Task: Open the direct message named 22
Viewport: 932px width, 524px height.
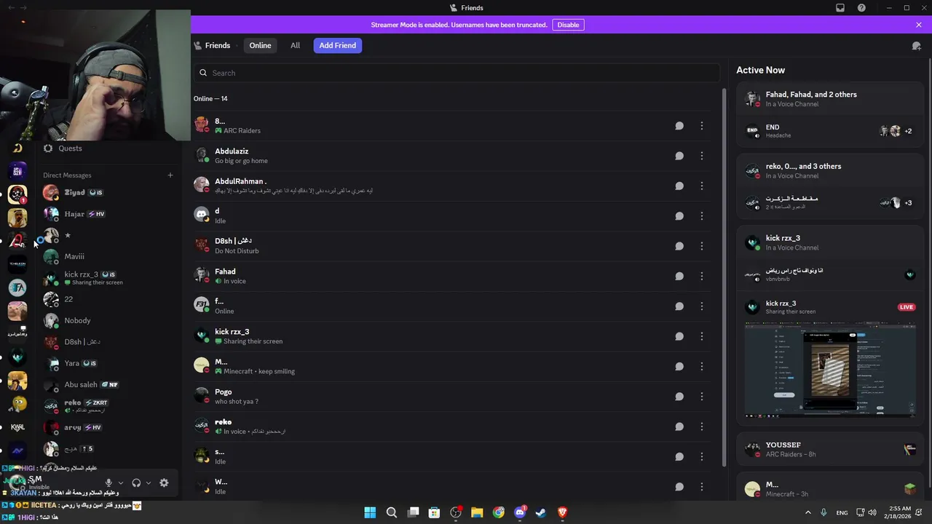Action: tap(109, 299)
